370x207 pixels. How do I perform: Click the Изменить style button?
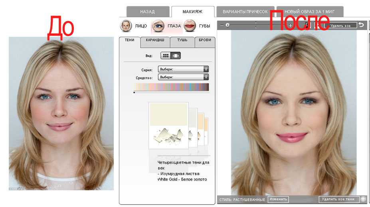click(x=279, y=199)
